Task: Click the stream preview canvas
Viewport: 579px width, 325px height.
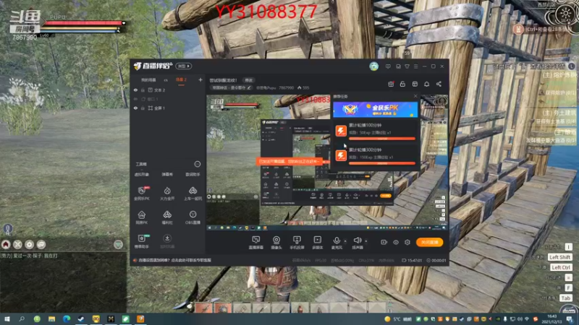Action: 327,162
